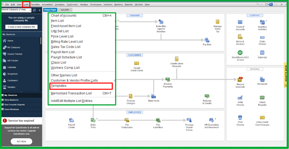Image resolution: width=289 pixels, height=149 pixels.
Task: Open the Reconcile icon
Action: tap(262, 79)
